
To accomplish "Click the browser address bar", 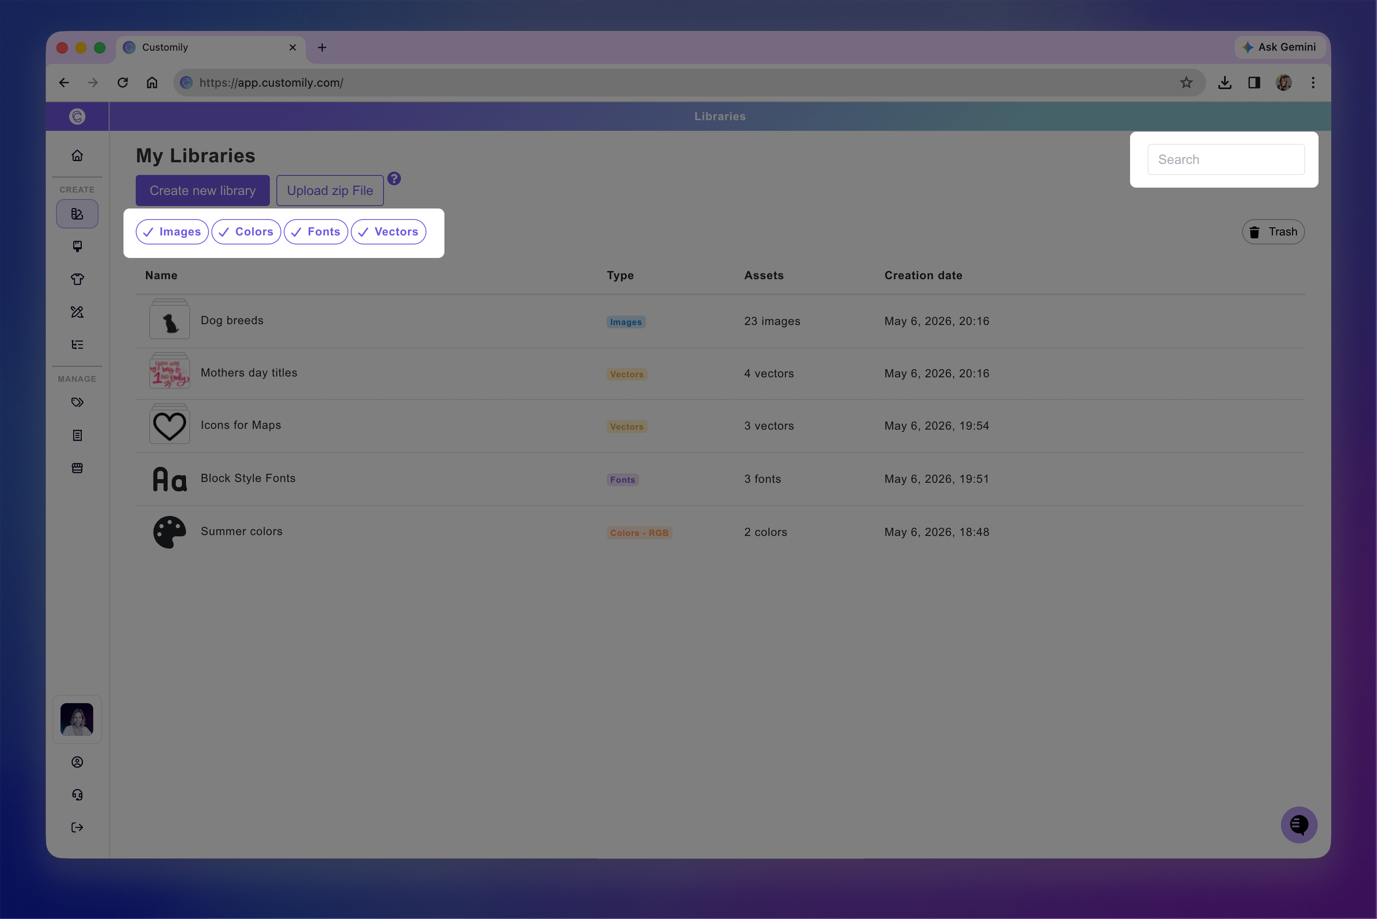I will tap(689, 83).
